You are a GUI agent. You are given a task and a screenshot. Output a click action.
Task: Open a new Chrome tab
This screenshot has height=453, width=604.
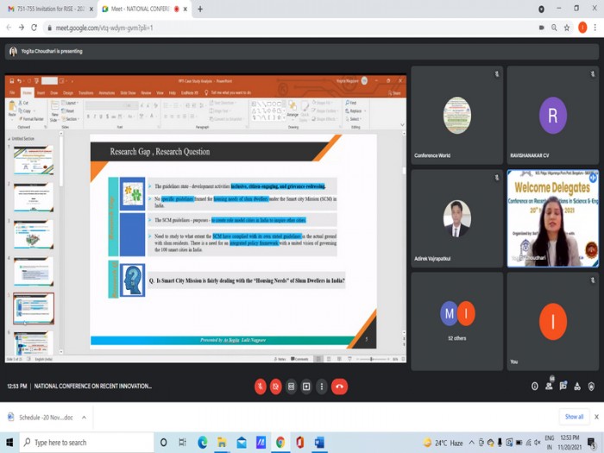tap(200, 9)
